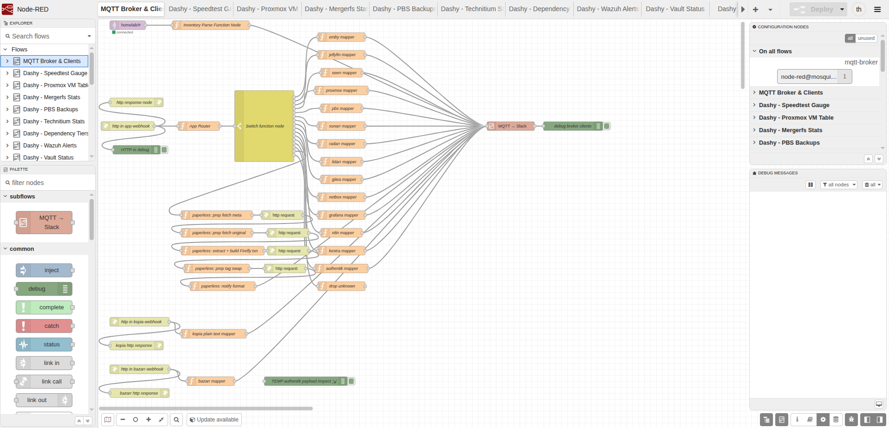Click the canvas horizontal scrollbar
The width and height of the screenshot is (889, 428).
206,409
